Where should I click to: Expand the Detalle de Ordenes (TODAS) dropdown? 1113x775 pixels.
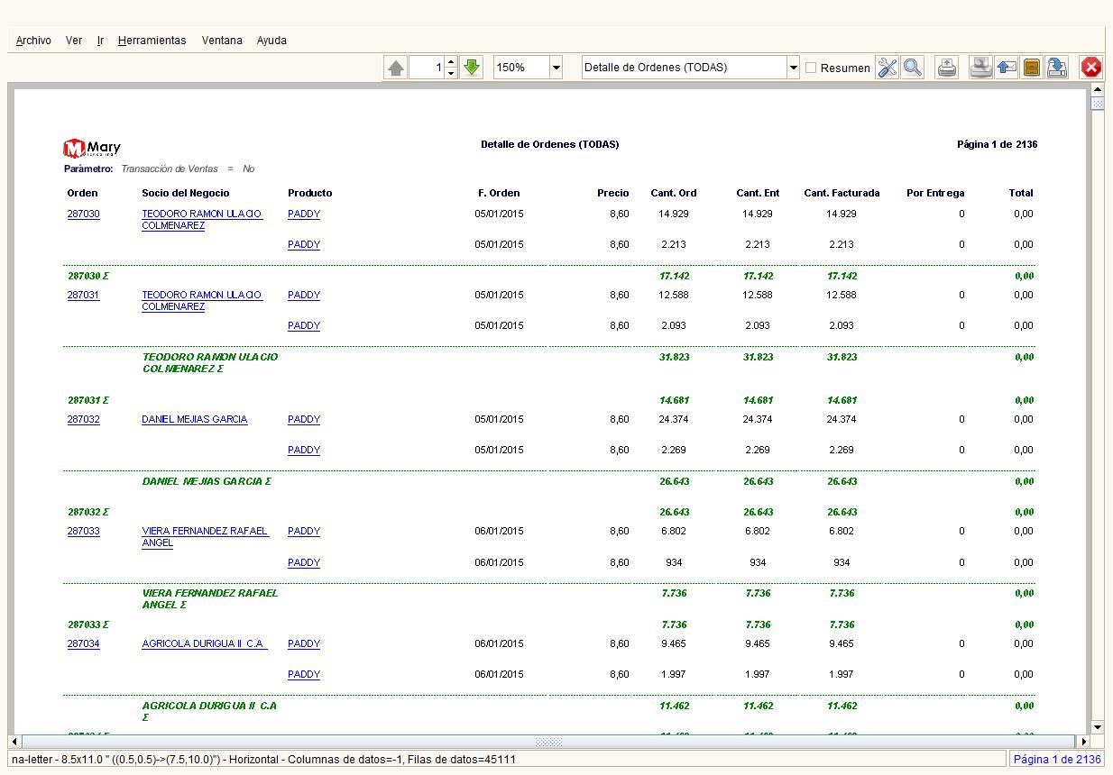click(794, 68)
